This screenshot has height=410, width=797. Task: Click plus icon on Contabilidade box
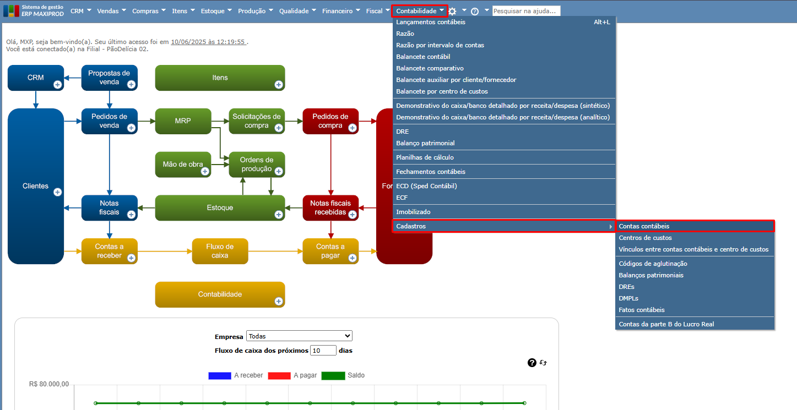[x=278, y=301]
